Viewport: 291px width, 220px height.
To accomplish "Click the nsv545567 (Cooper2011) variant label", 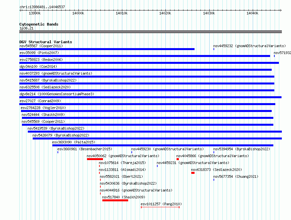I will [x=41, y=46].
